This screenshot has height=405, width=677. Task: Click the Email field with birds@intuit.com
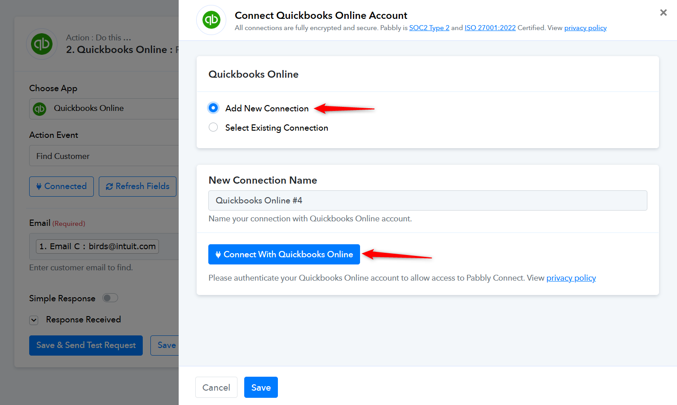[x=104, y=247]
